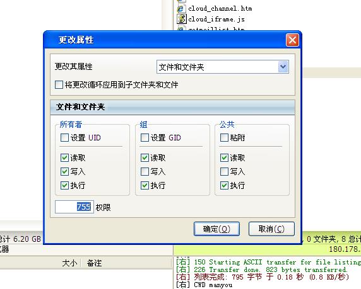Click the log line '150 Starting ASCII transfer'
361x289 pixels.
coord(268,262)
